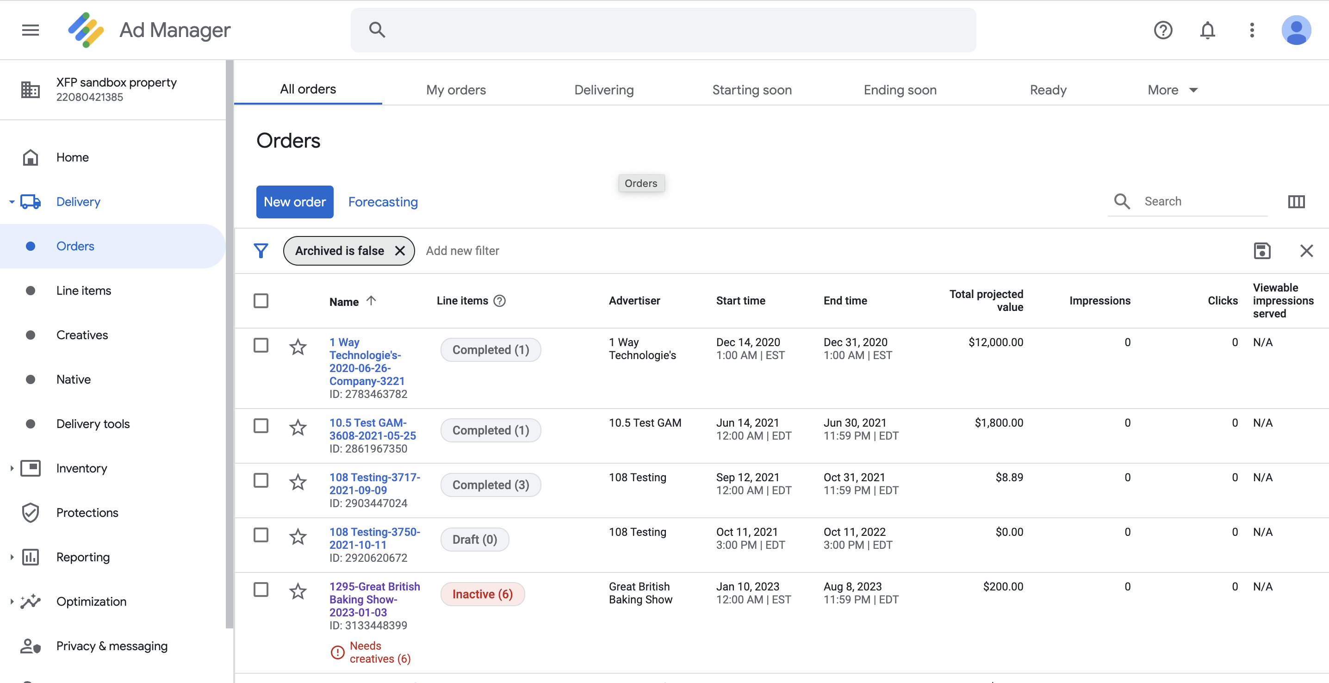This screenshot has height=683, width=1329.
Task: Open the Google apps three-dot menu
Action: [1252, 31]
